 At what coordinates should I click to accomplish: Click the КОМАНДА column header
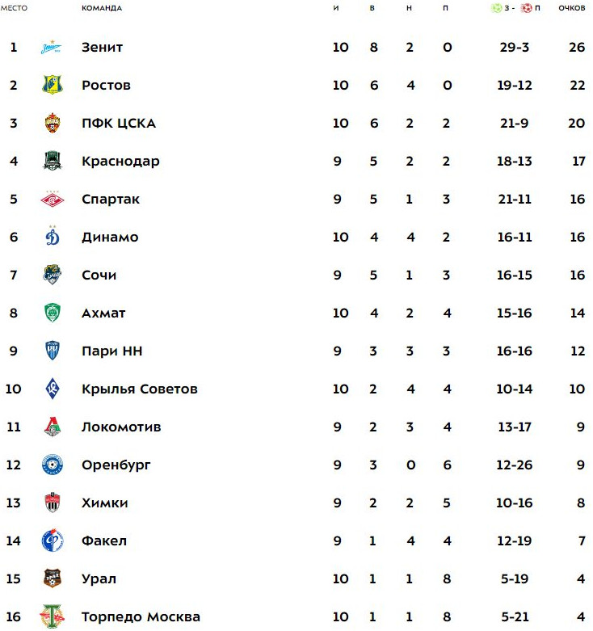pos(102,8)
